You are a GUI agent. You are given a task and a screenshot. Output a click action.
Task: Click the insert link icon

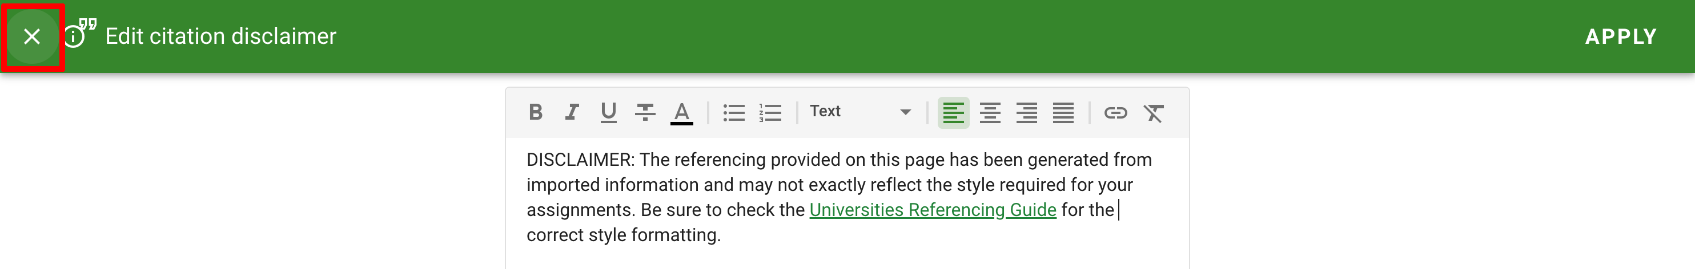[1115, 113]
